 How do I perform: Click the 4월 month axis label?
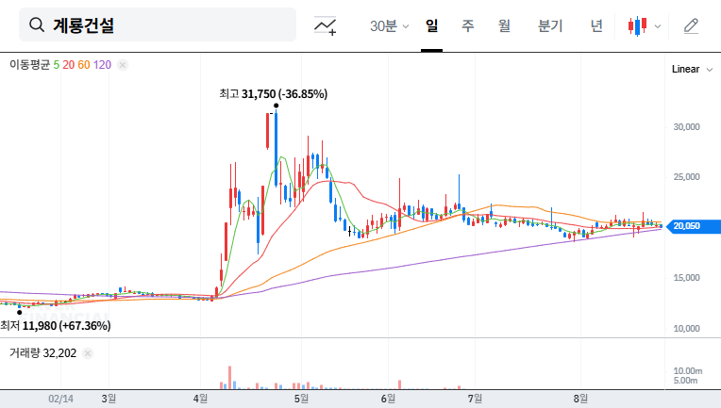200,399
